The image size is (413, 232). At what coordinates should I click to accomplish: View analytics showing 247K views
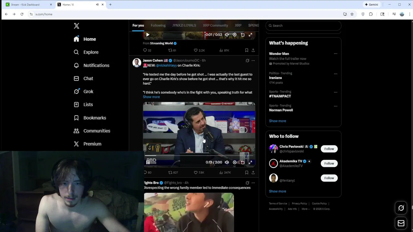click(x=225, y=172)
